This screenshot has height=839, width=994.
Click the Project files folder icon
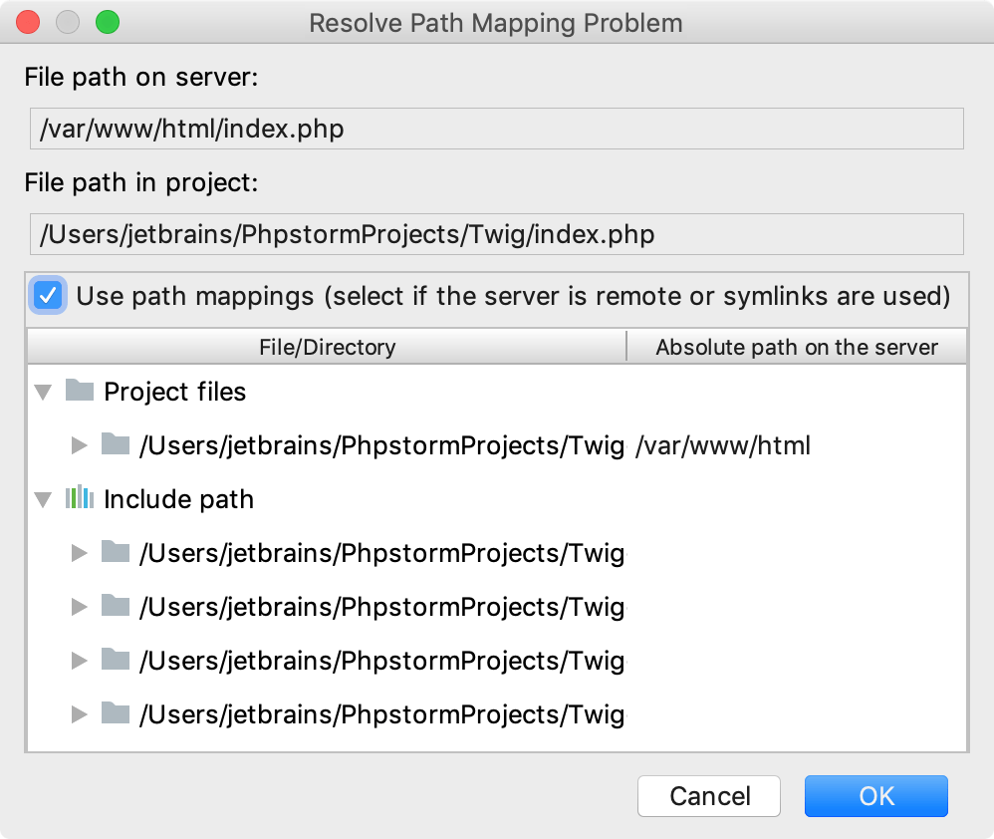[80, 392]
